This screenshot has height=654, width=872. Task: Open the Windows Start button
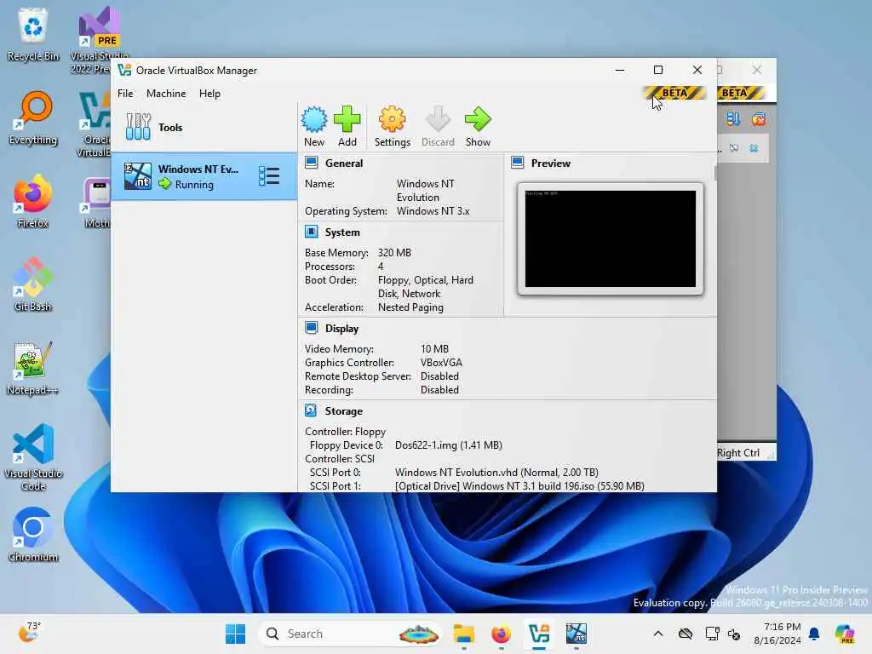click(x=235, y=634)
